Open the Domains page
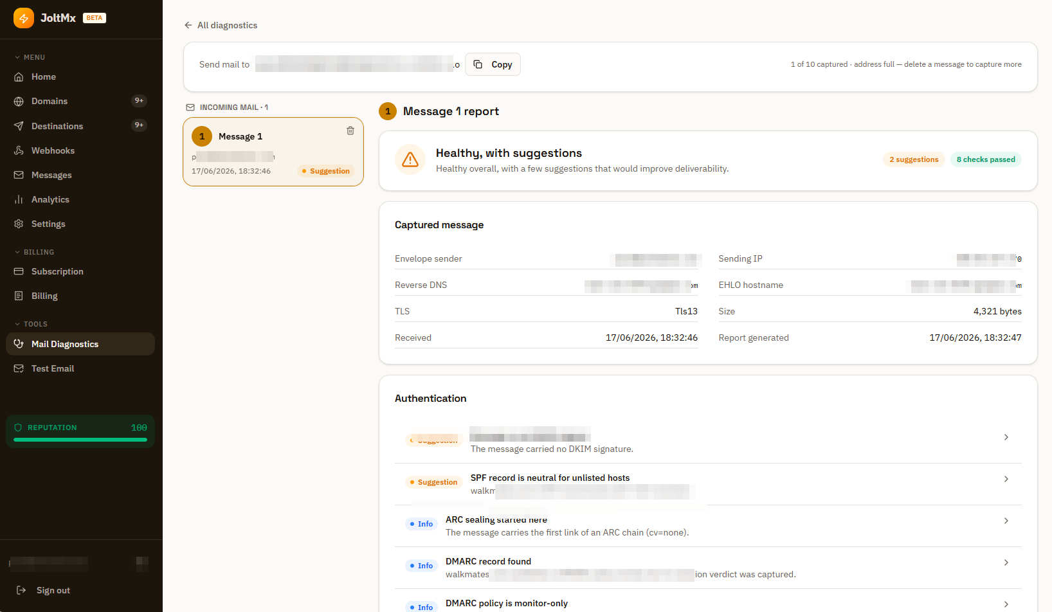This screenshot has height=612, width=1052. [x=80, y=101]
